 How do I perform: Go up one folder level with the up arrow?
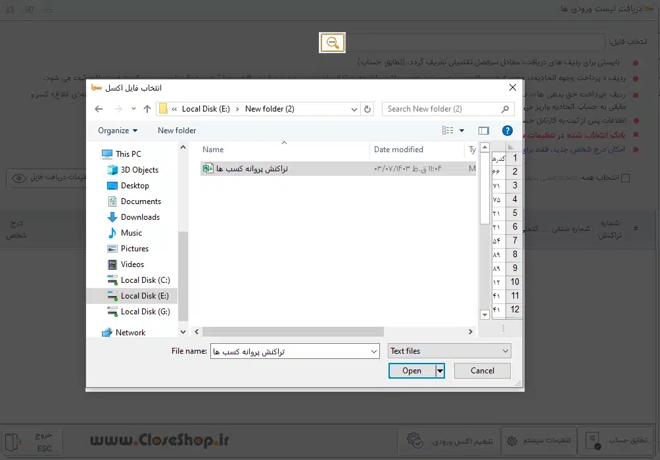[x=147, y=109]
